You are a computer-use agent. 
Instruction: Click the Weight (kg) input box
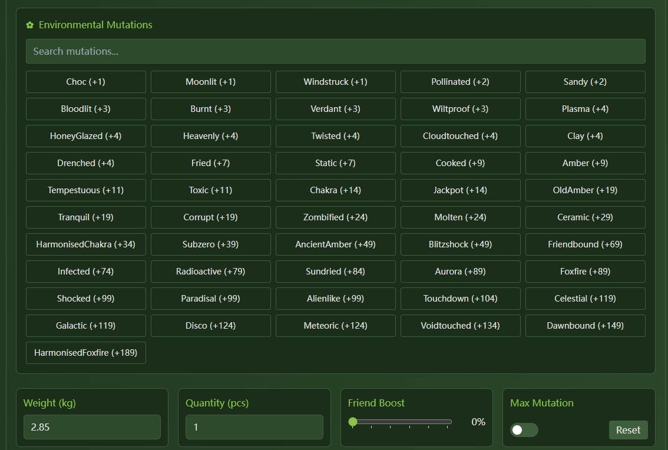click(92, 426)
